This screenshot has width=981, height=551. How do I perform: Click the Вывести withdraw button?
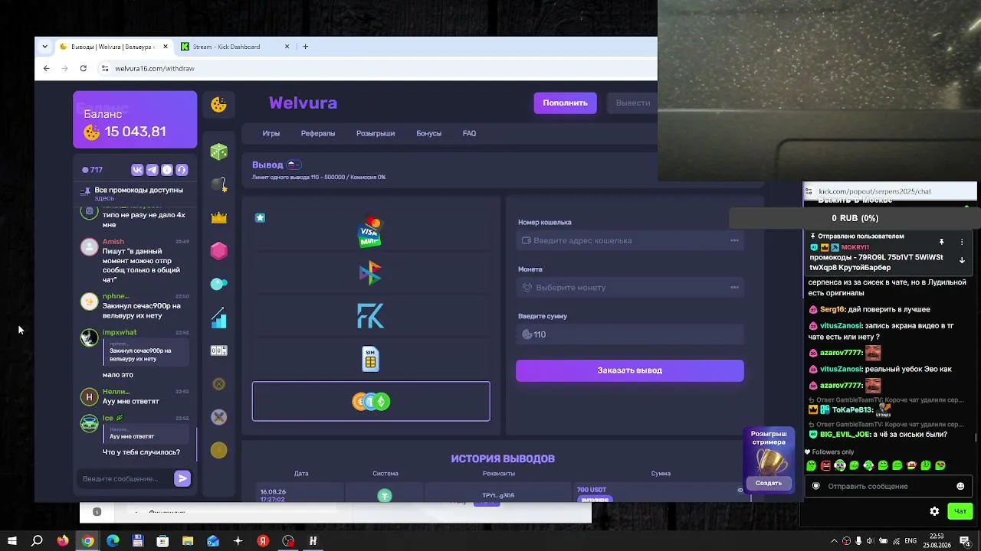pyautogui.click(x=633, y=103)
